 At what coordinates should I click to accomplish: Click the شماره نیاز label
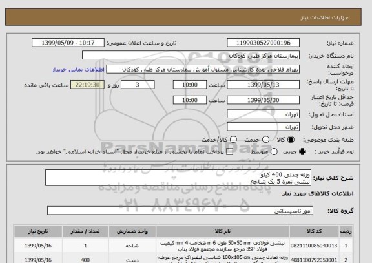tap(340, 43)
